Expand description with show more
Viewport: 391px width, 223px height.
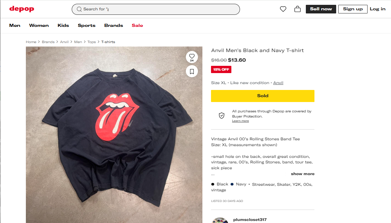302,174
